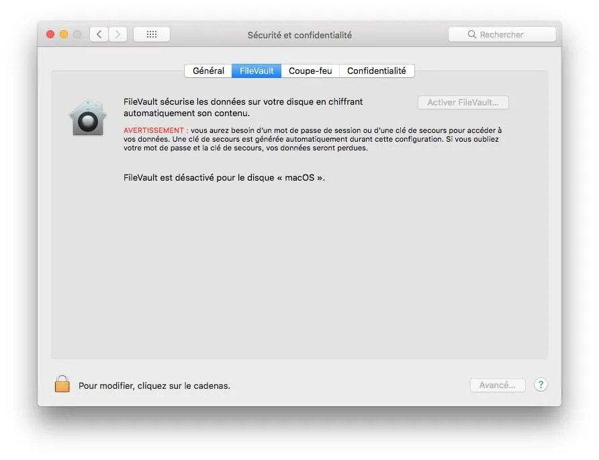This screenshot has width=599, height=460.
Task: Click the back navigation arrow
Action: click(99, 34)
